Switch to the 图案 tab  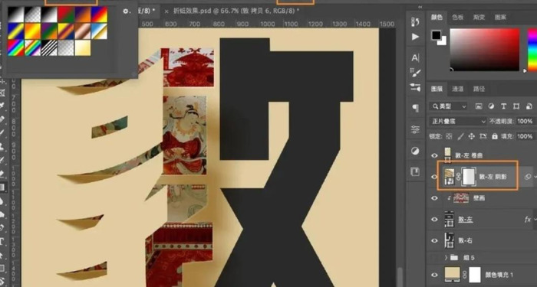coord(500,17)
